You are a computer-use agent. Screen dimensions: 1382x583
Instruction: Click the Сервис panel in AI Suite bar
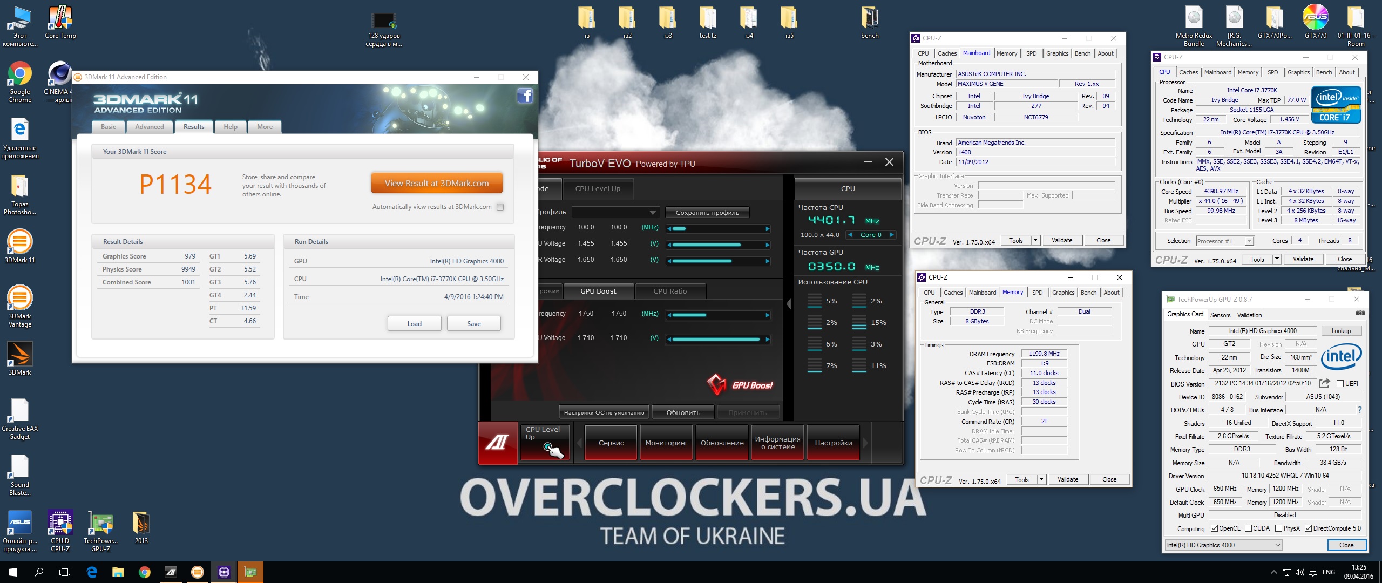[x=611, y=443]
